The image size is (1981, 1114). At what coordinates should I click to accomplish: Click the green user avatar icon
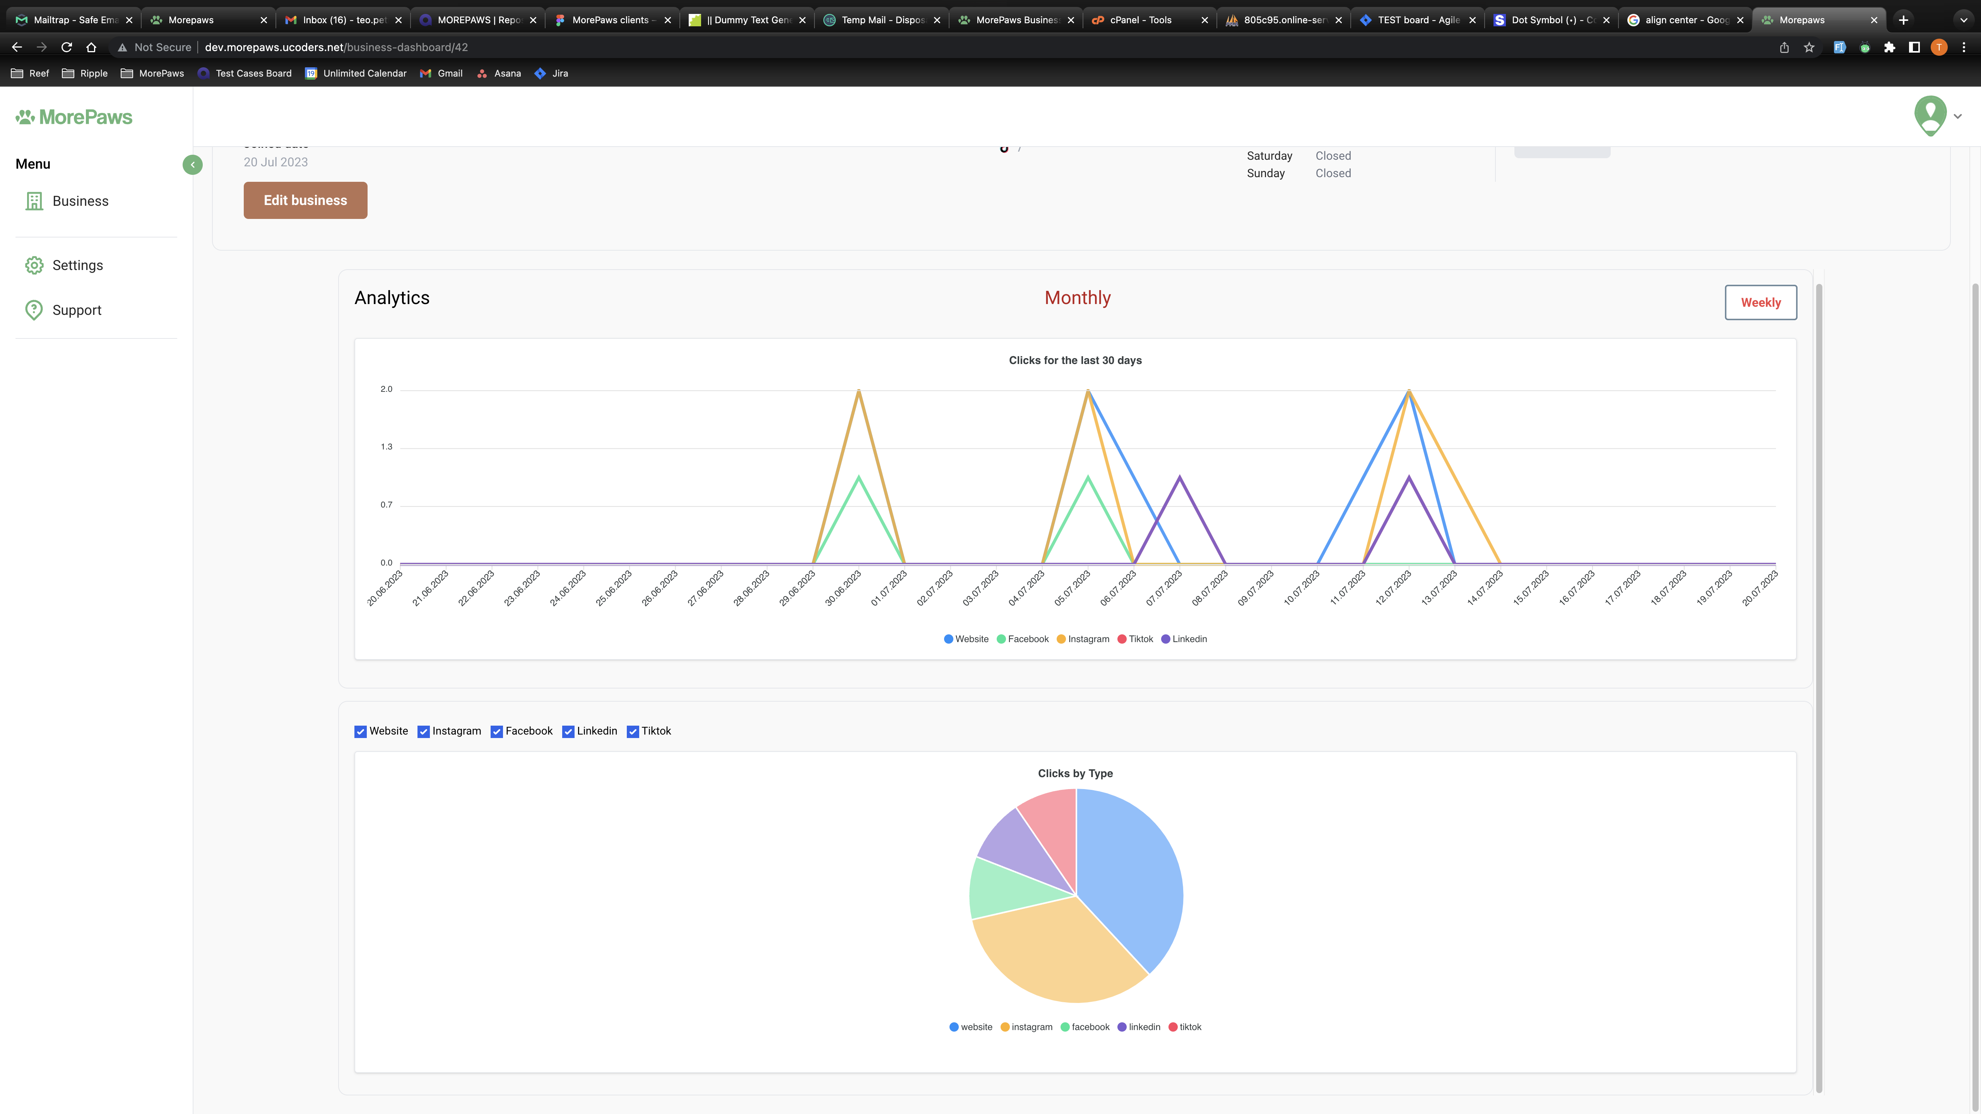click(1930, 115)
